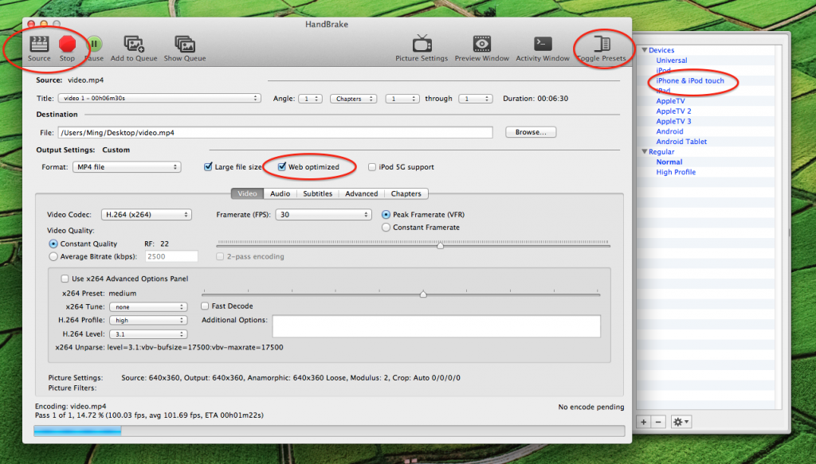This screenshot has width=816, height=464.
Task: Expand the Format MP4 file dropdown
Action: 127,167
